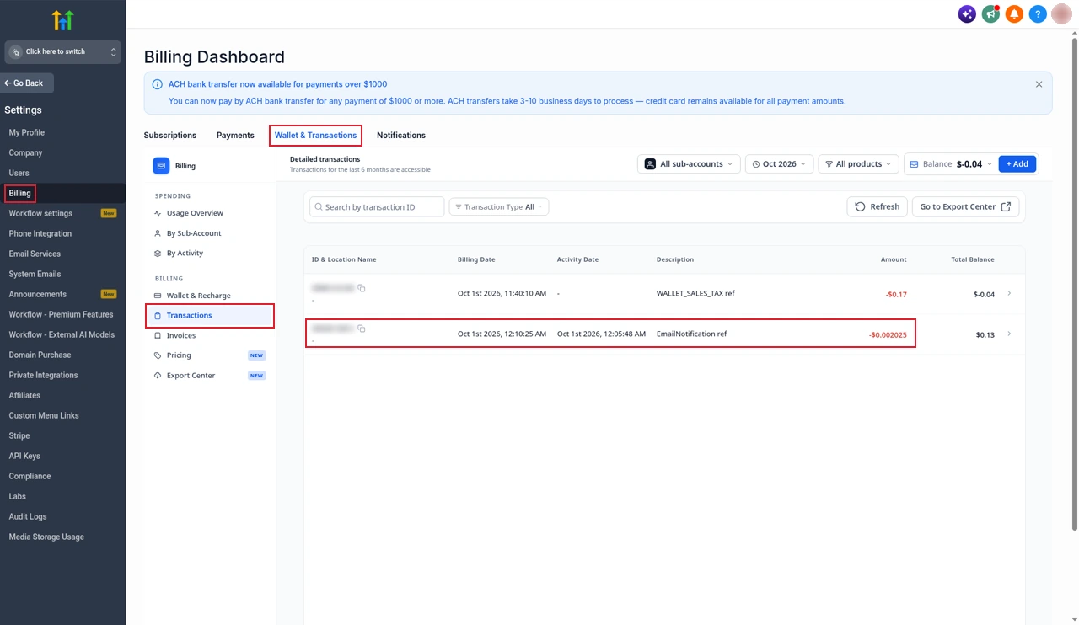The image size is (1079, 625).
Task: Open Company settings
Action: [25, 152]
